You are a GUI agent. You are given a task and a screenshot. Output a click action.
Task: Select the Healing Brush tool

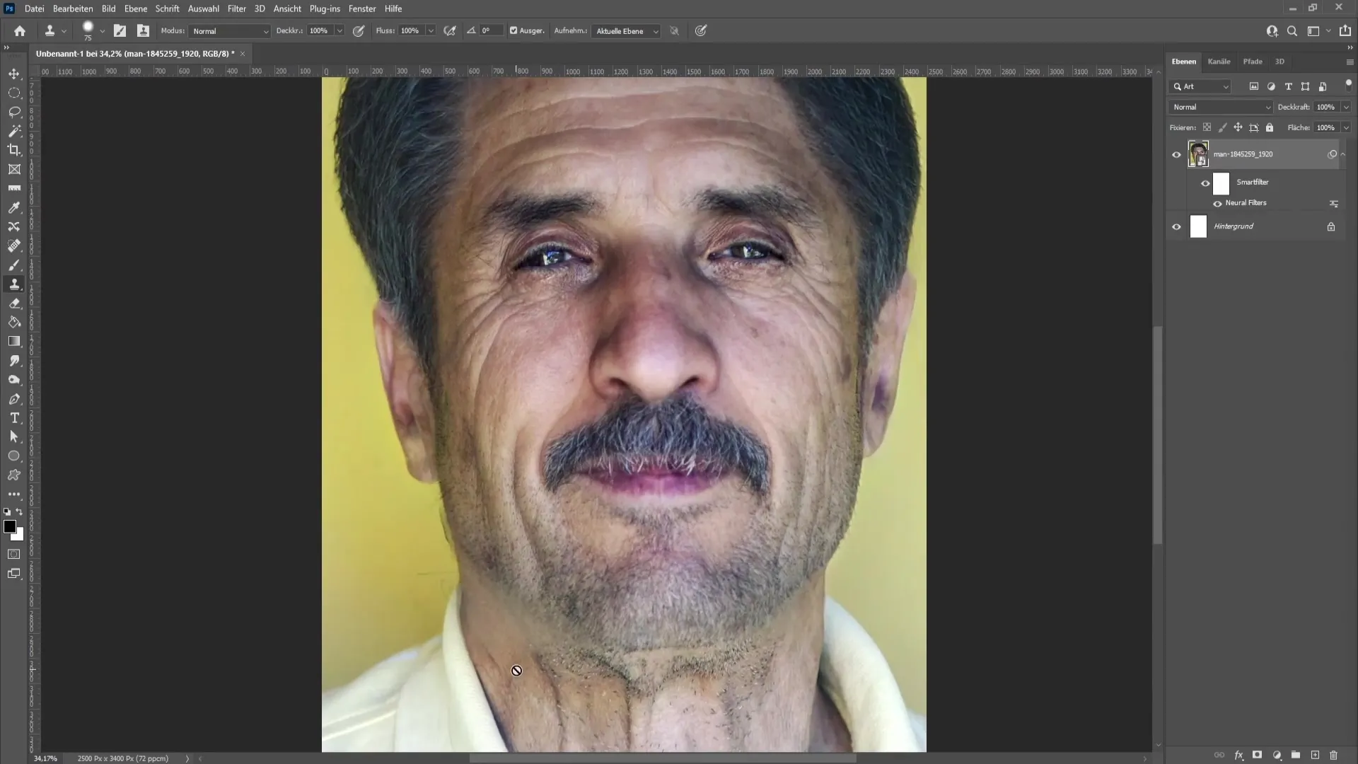[14, 245]
